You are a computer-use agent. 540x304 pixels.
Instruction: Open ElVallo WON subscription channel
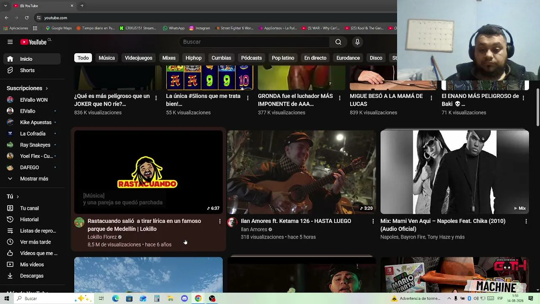(32, 100)
